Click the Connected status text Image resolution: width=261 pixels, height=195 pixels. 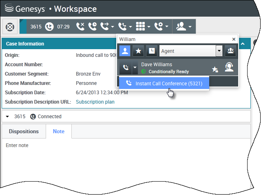tap(50, 117)
